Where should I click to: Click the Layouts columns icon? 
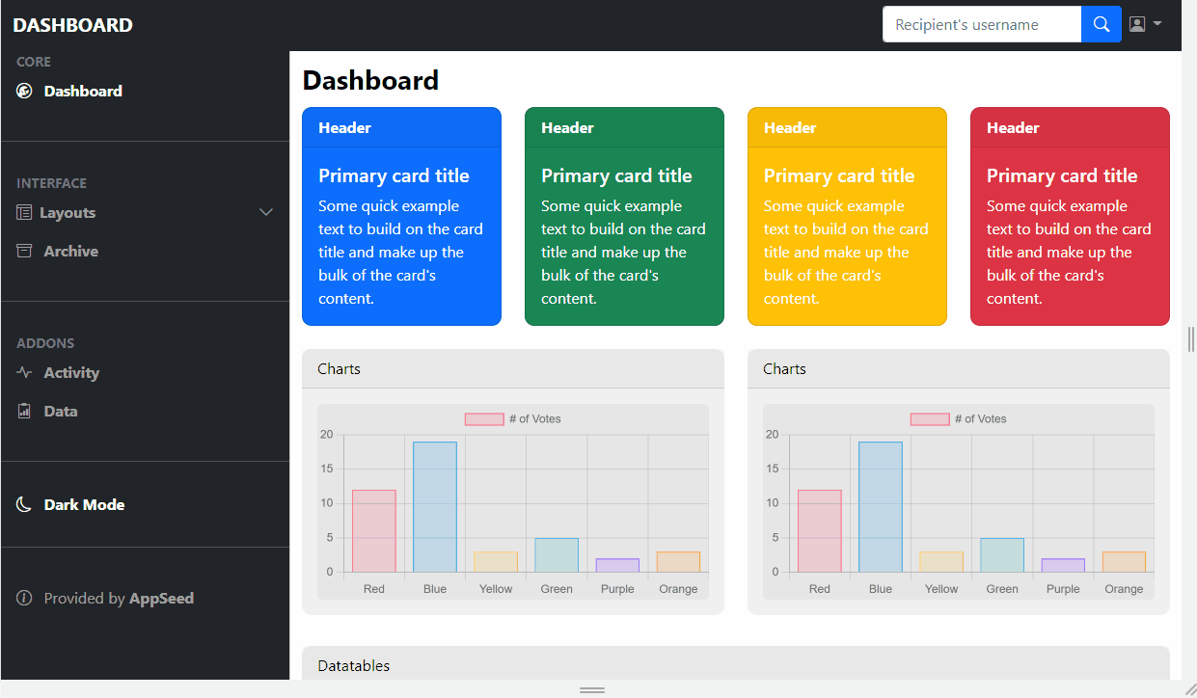tap(24, 212)
